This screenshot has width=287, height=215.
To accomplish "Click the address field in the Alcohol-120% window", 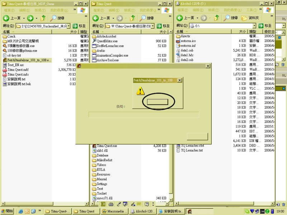I will point(221,26).
